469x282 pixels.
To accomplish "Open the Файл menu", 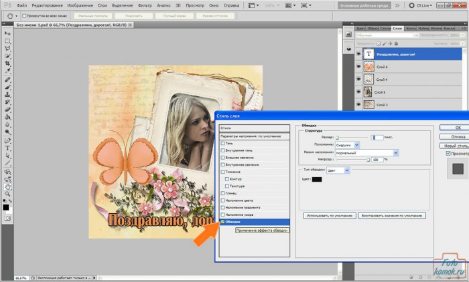I will pyautogui.click(x=22, y=5).
